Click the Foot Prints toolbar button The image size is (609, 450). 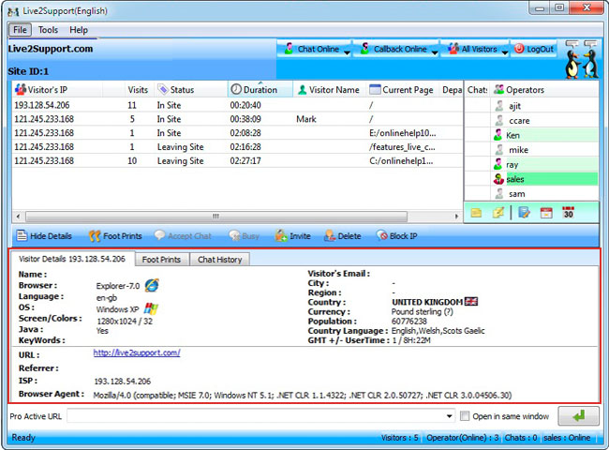[115, 236]
